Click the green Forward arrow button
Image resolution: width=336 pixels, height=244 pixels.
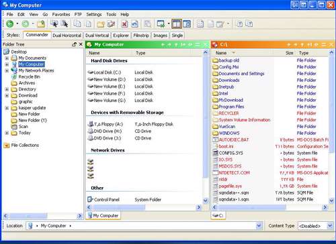tap(26, 24)
